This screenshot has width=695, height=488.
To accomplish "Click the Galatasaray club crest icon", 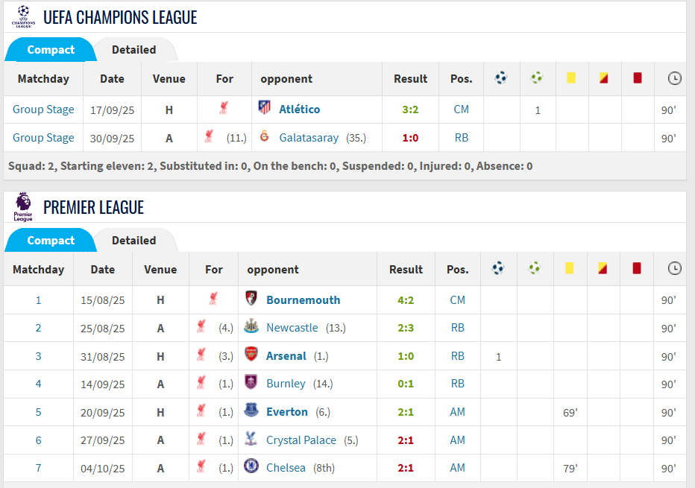I will point(264,137).
